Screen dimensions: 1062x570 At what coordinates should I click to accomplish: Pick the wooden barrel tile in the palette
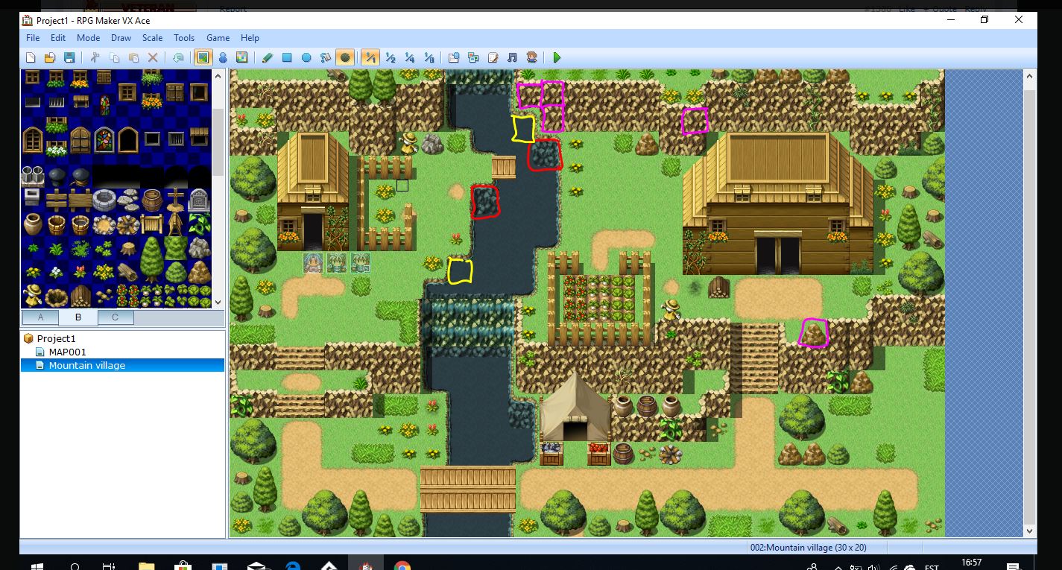[x=151, y=200]
